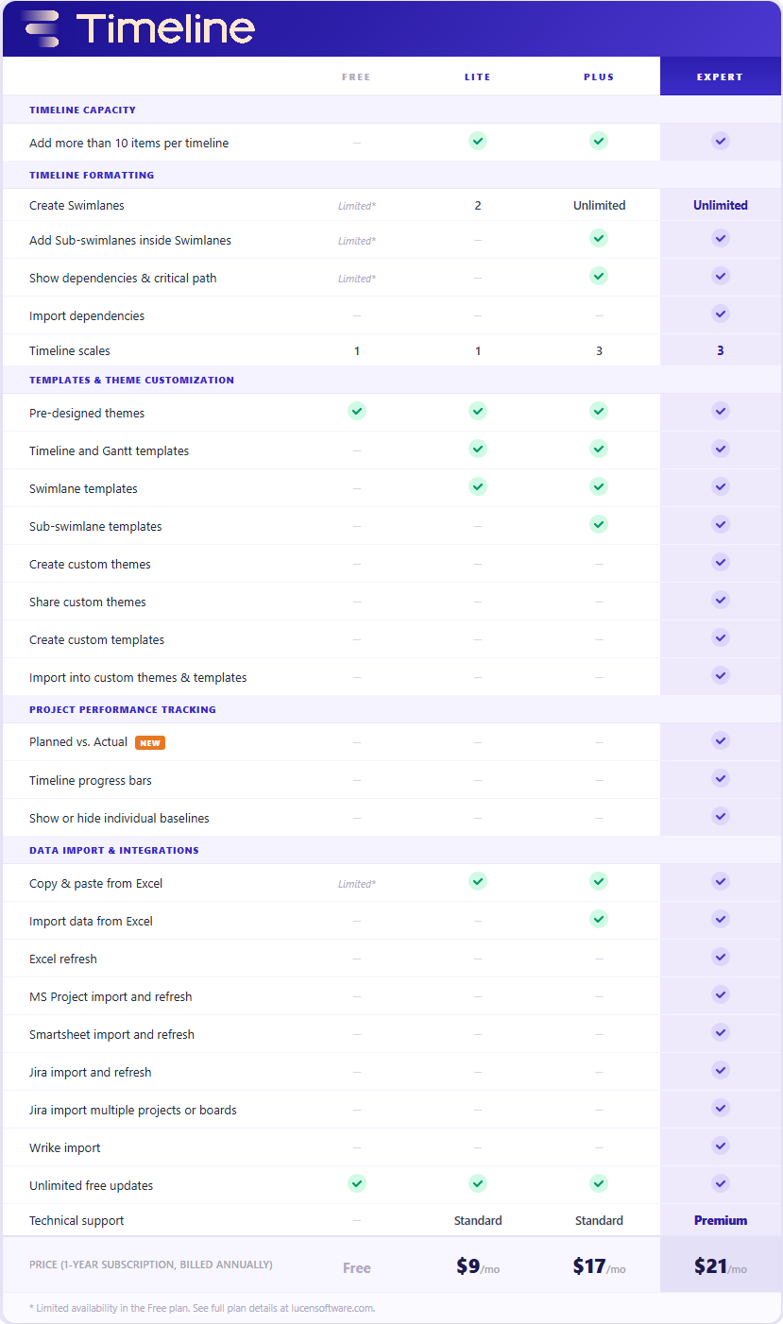
Task: Click Lite checkmark for Add more than 10 items
Action: pos(478,141)
